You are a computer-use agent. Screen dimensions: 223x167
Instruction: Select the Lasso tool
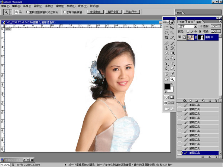[x=166, y=33]
